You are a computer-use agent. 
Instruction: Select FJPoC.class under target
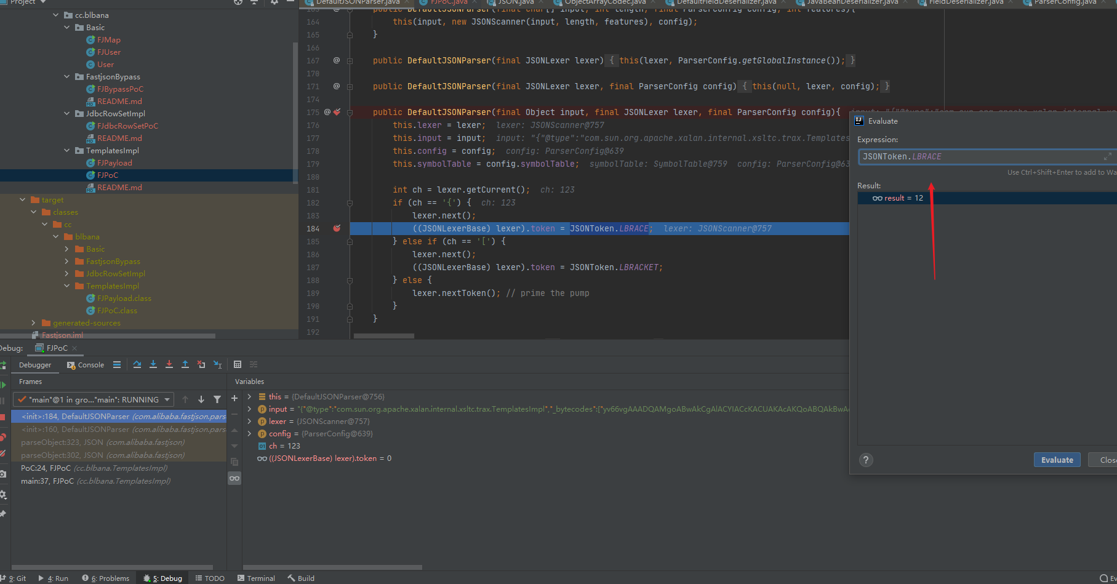(117, 310)
